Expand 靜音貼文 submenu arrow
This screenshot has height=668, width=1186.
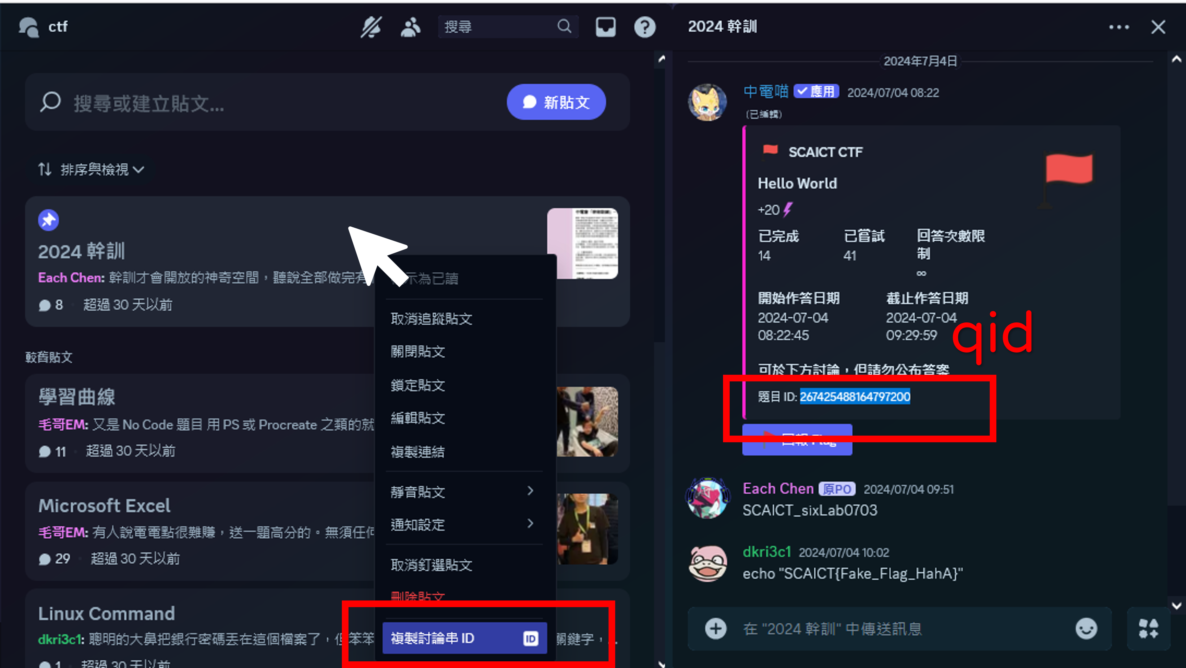pos(531,491)
